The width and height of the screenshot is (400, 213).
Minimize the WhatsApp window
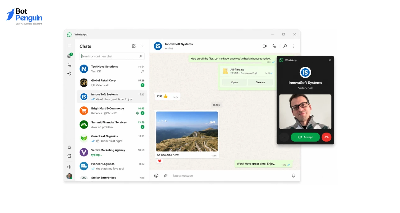click(272, 34)
